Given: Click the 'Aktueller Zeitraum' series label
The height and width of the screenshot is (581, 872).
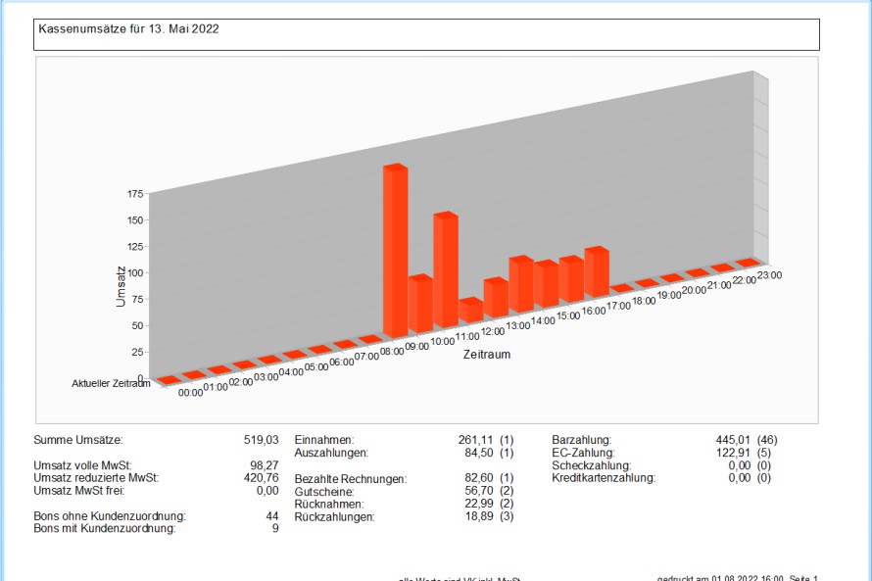Looking at the screenshot, I should point(111,384).
